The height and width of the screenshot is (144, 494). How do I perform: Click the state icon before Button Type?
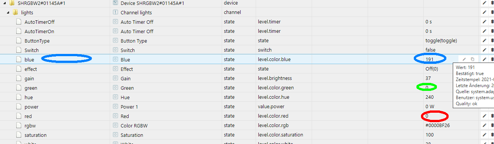coord(116,41)
